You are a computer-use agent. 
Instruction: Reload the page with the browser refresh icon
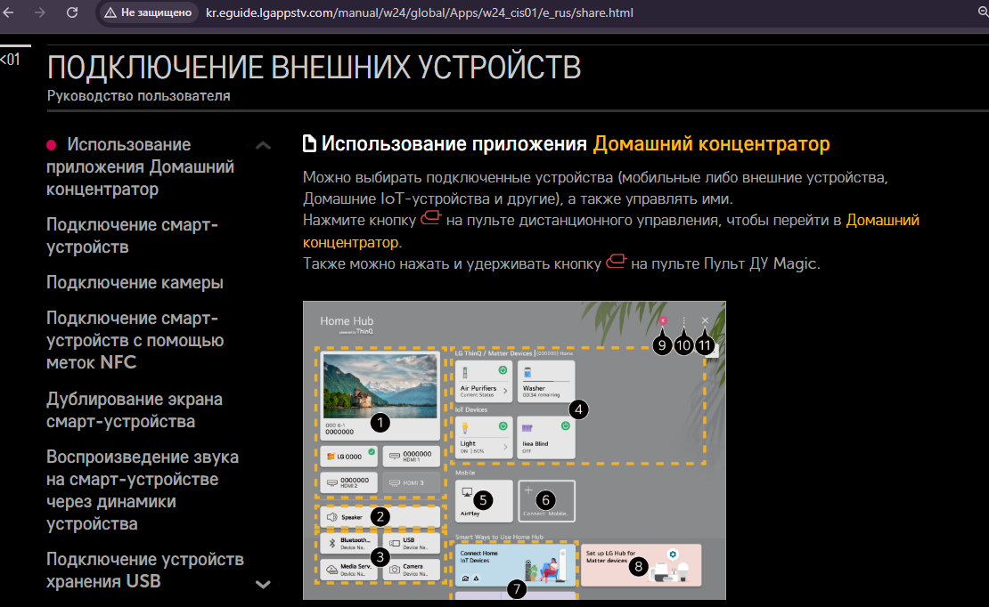72,13
